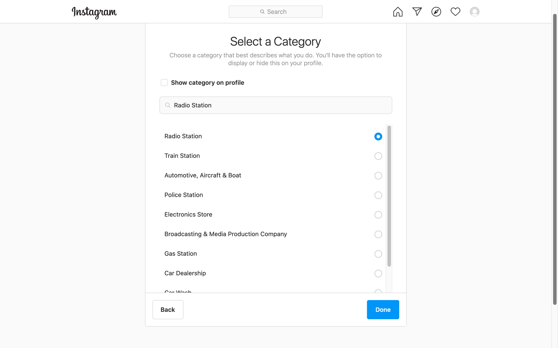This screenshot has width=558, height=348.
Task: Click the Instagram Home icon
Action: click(x=398, y=12)
